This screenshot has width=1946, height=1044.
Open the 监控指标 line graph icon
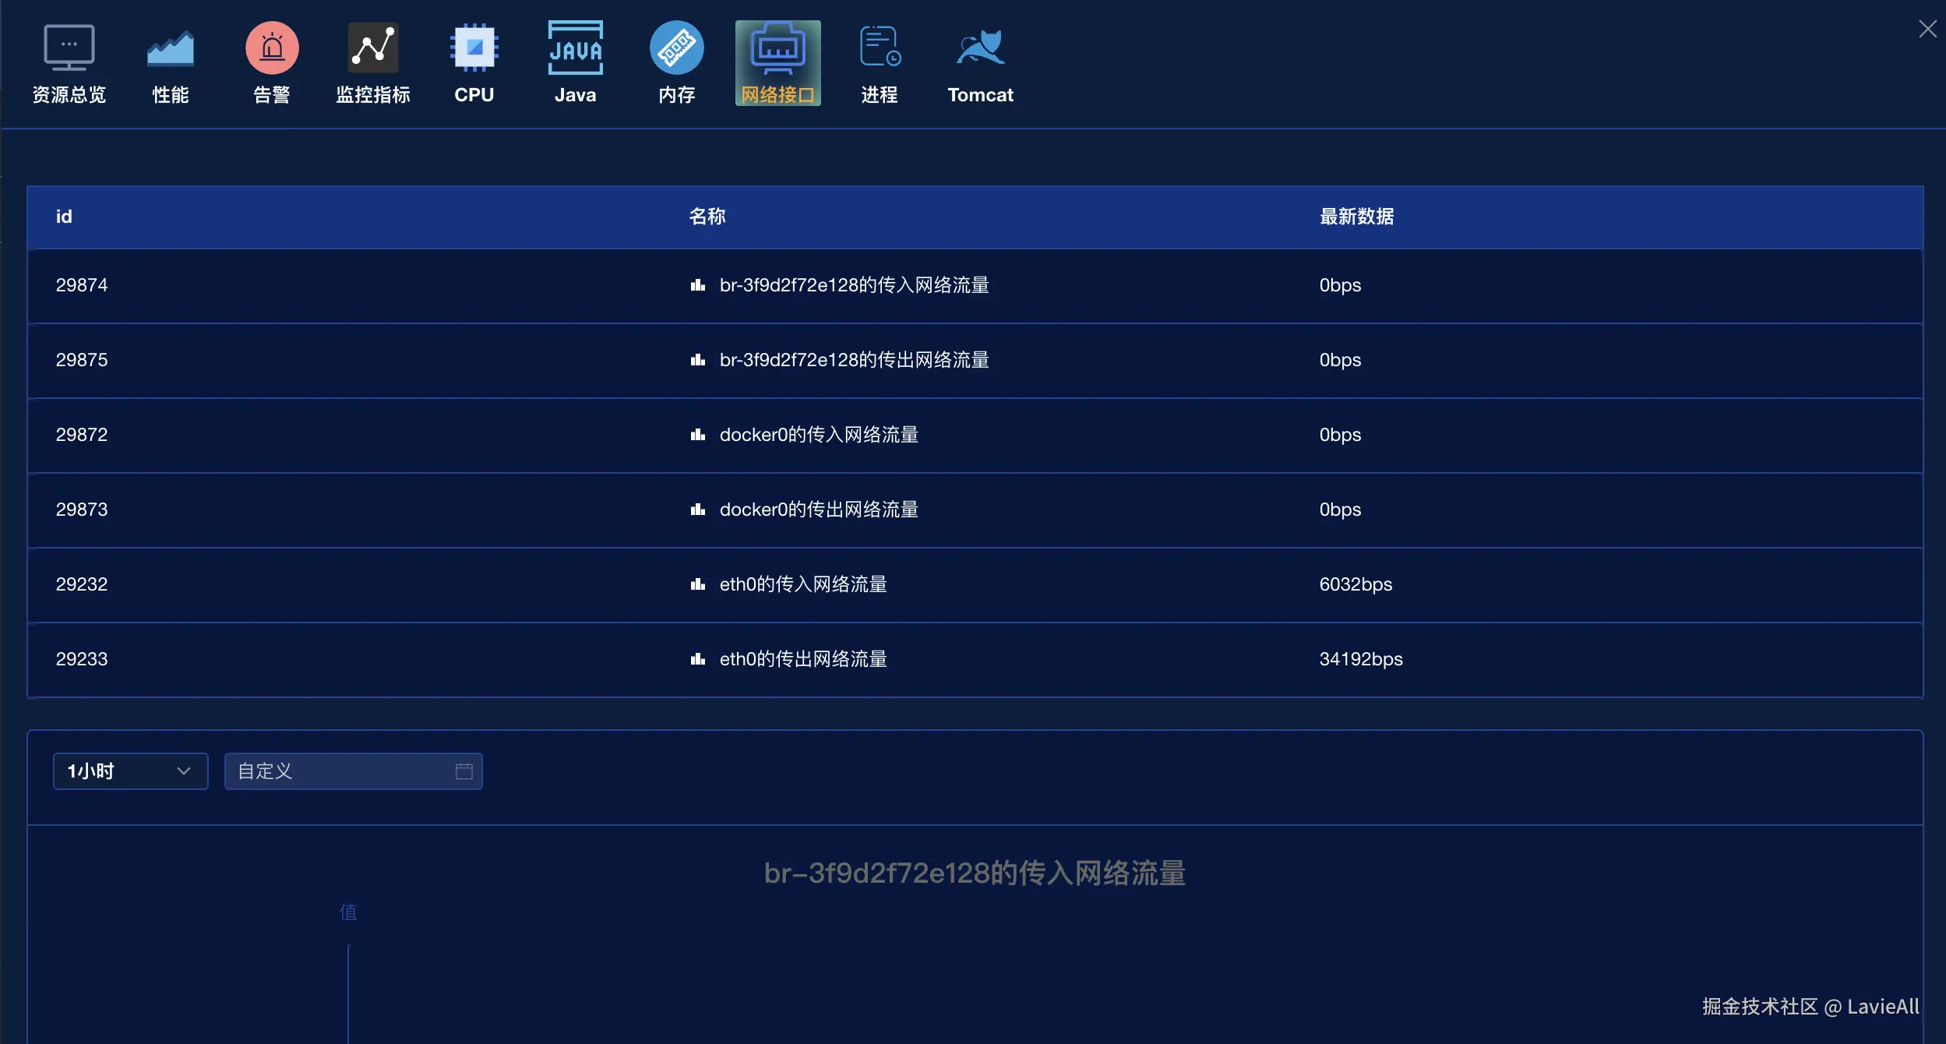[x=372, y=48]
